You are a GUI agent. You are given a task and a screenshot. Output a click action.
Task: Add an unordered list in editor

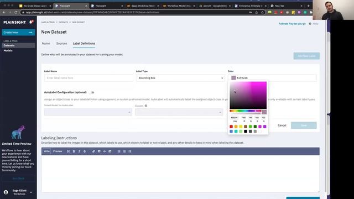(x=119, y=151)
